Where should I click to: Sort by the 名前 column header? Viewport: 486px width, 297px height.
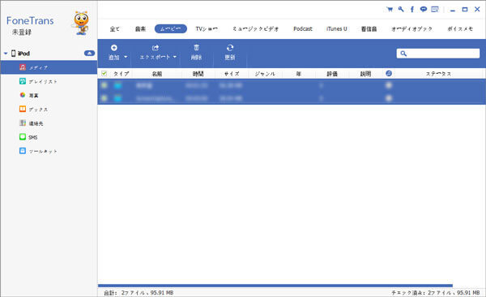[157, 74]
